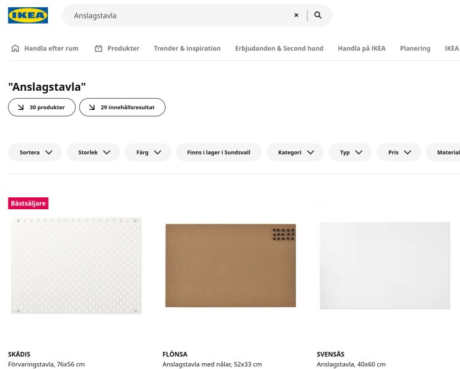Expand the Storlek filter
The height and width of the screenshot is (369, 460).
93,153
